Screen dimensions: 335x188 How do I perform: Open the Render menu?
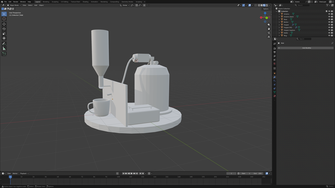pyautogui.click(x=15, y=2)
